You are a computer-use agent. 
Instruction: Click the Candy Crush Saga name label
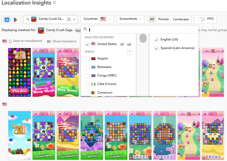click(x=59, y=30)
